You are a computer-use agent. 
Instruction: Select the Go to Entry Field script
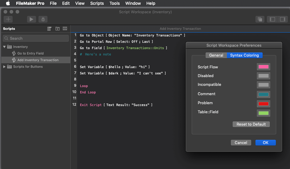[x=36, y=53]
